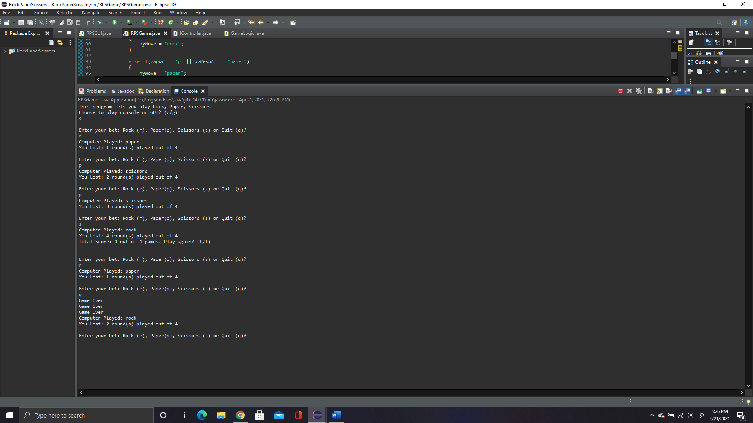This screenshot has height=423, width=753.
Task: Maximize the Console view
Action: pos(748,91)
